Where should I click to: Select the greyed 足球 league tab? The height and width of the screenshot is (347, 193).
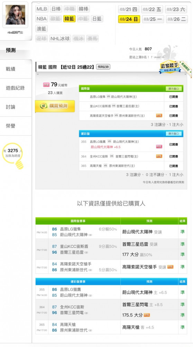pos(42,39)
